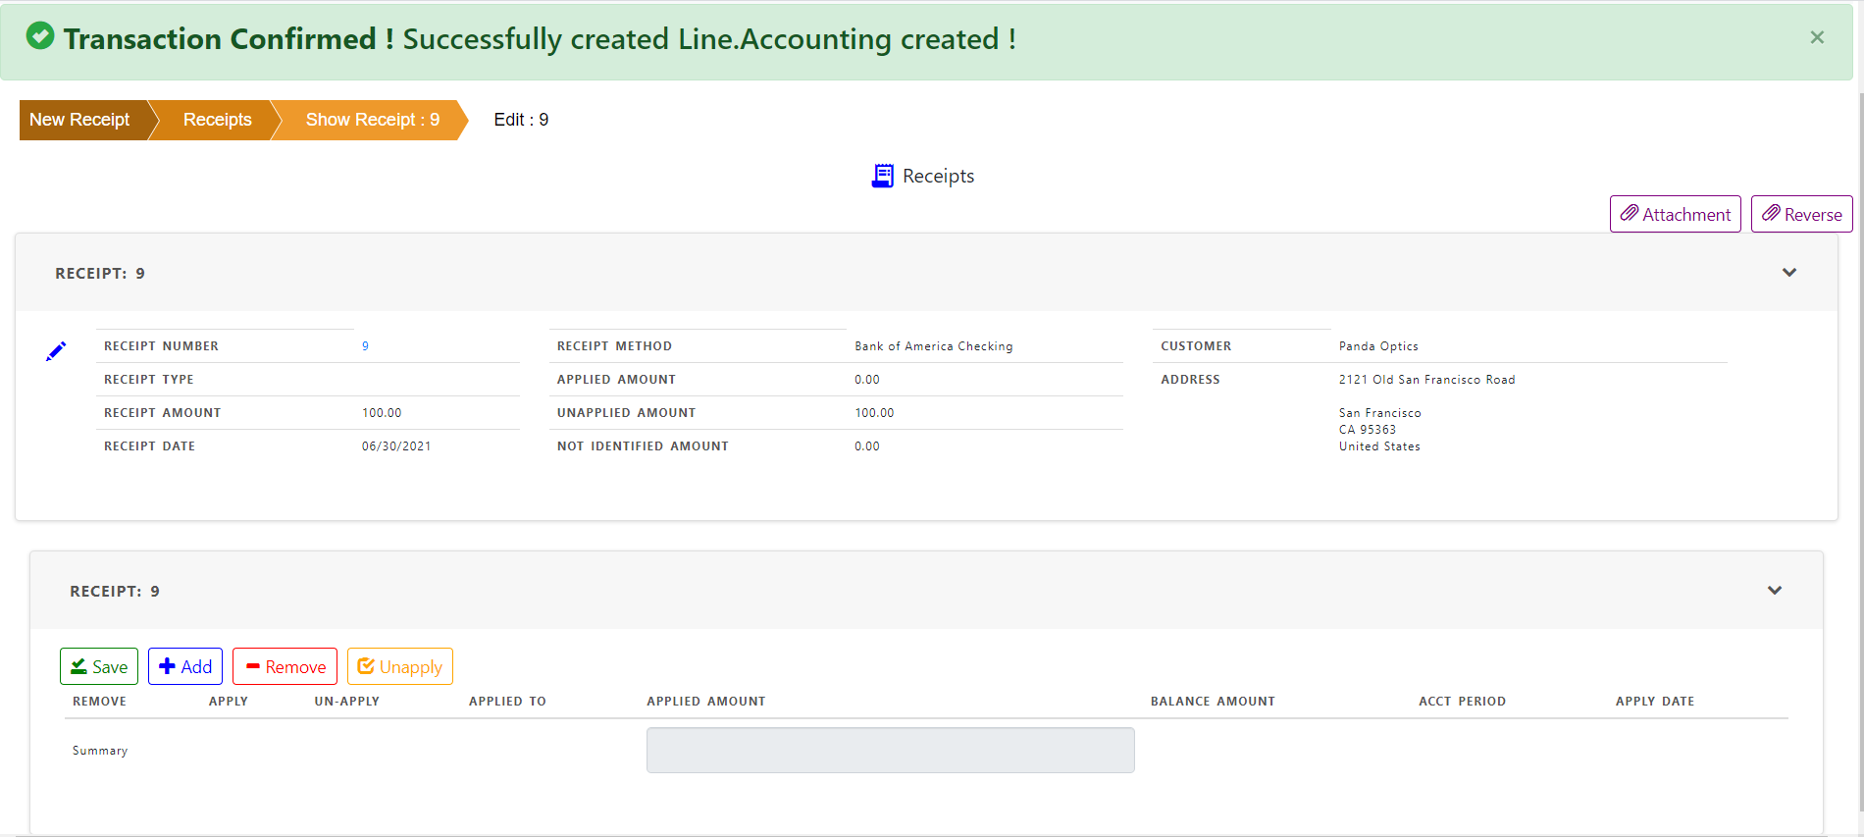
Task: Collapse the top Receipt: 9 panel
Action: click(1789, 273)
